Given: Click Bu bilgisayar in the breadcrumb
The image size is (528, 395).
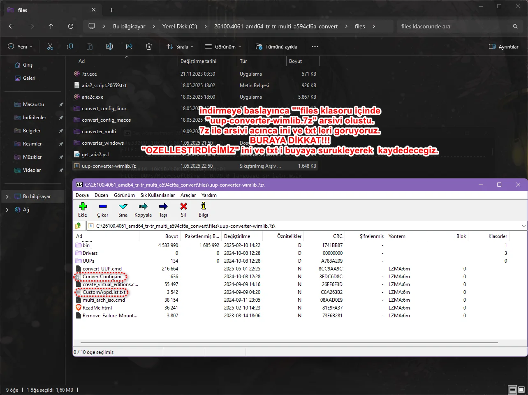Looking at the screenshot, I should [x=129, y=26].
